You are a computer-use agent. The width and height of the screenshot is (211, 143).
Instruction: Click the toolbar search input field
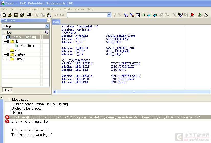pyautogui.click(x=87, y=15)
